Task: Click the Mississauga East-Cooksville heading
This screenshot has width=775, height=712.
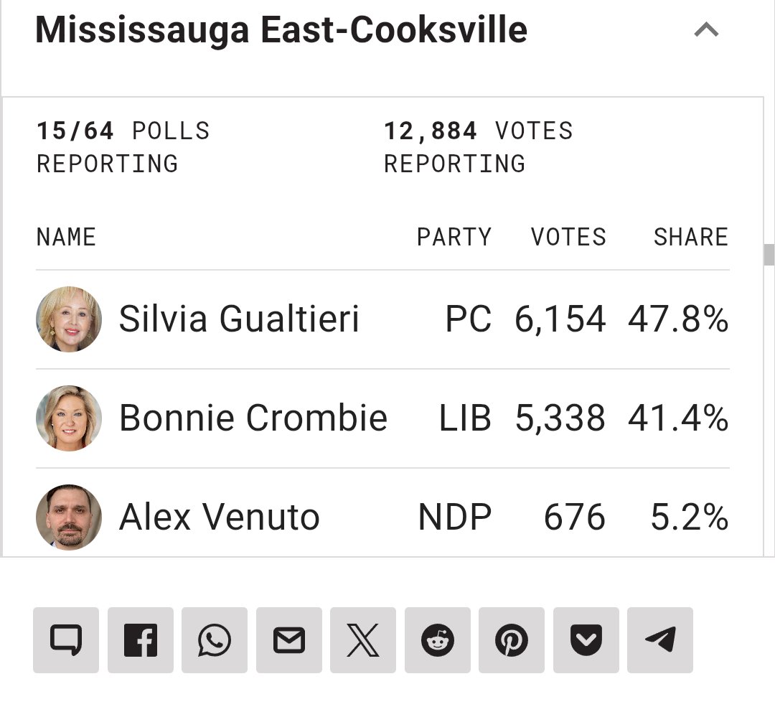Action: click(x=281, y=30)
